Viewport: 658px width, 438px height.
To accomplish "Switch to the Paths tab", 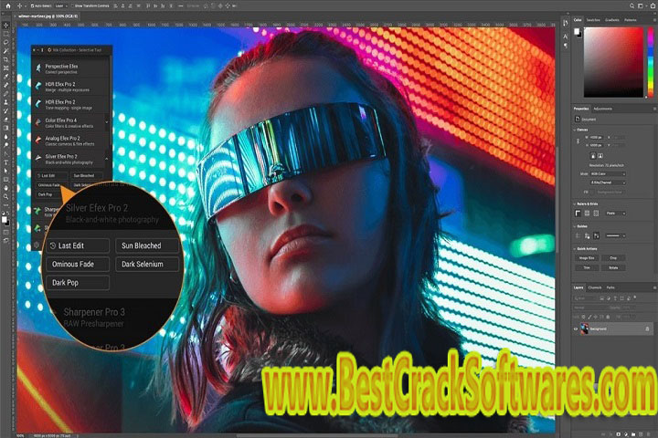I will tap(610, 287).
